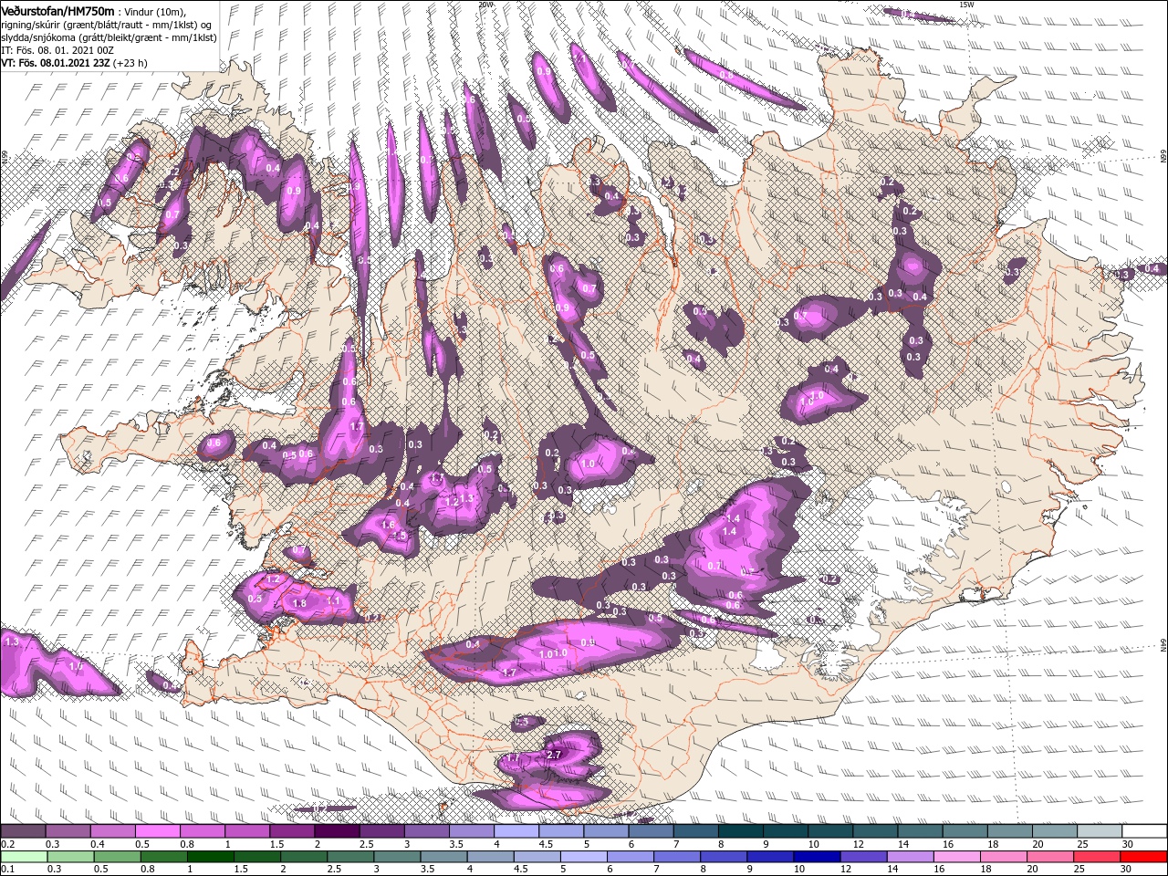Click the 1.8 precipitation value on the map

point(299,603)
